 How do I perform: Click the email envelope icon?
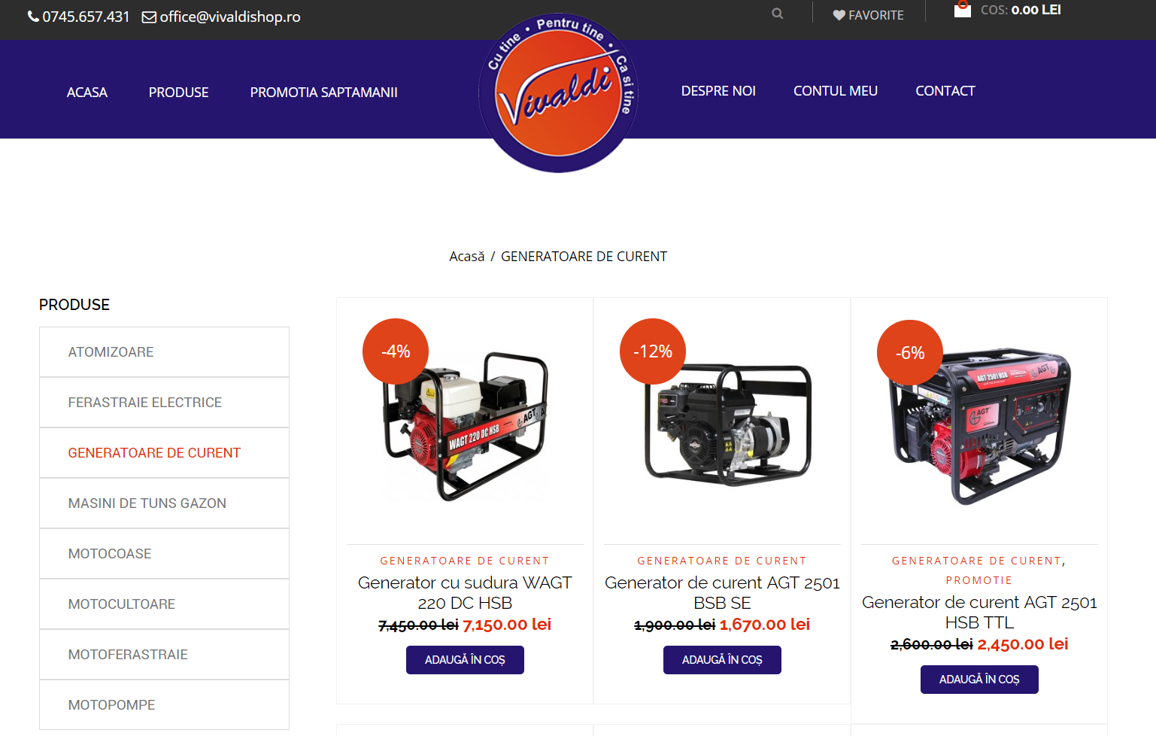click(149, 17)
